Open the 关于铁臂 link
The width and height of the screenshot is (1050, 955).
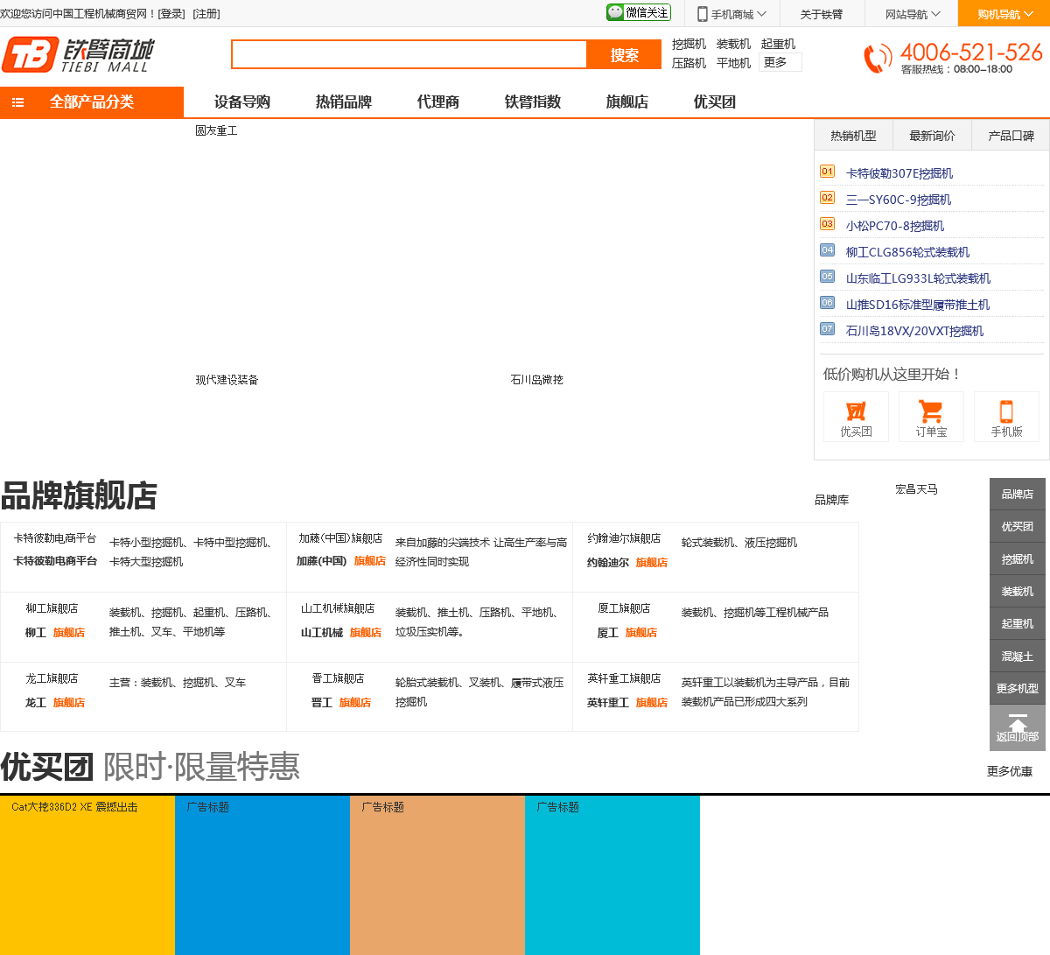[822, 14]
